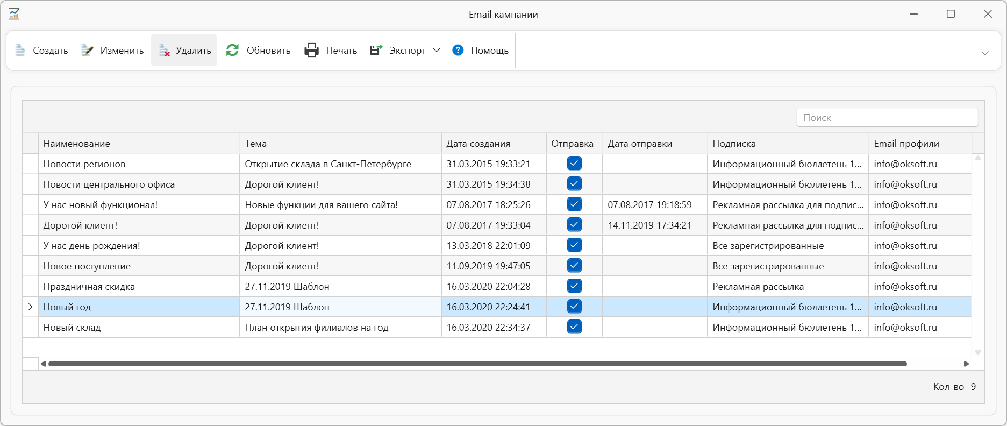Select the У нас новый функционал! cell
Viewport: 1007px width, 426px height.
[x=139, y=205]
